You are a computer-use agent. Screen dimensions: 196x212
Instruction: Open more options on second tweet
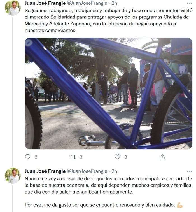pyautogui.click(x=189, y=171)
